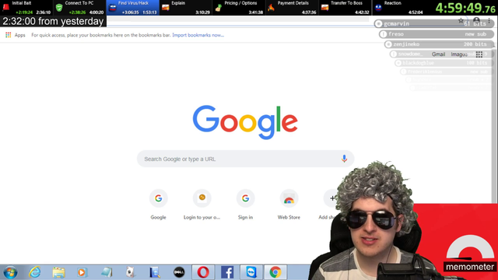Image resolution: width=498 pixels, height=280 pixels.
Task: Click the Search Google or type a URL box
Action: (x=245, y=159)
